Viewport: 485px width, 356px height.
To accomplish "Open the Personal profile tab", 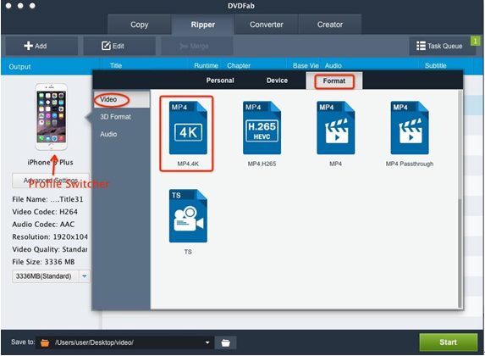I will [x=220, y=81].
